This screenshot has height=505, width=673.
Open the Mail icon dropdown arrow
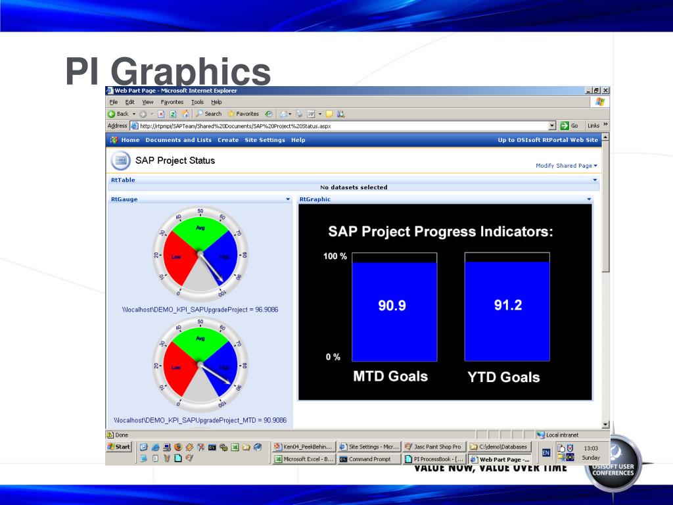coord(290,114)
